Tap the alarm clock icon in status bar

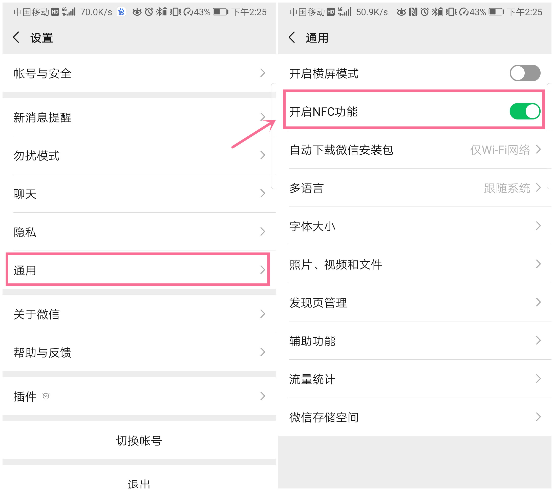click(x=149, y=12)
